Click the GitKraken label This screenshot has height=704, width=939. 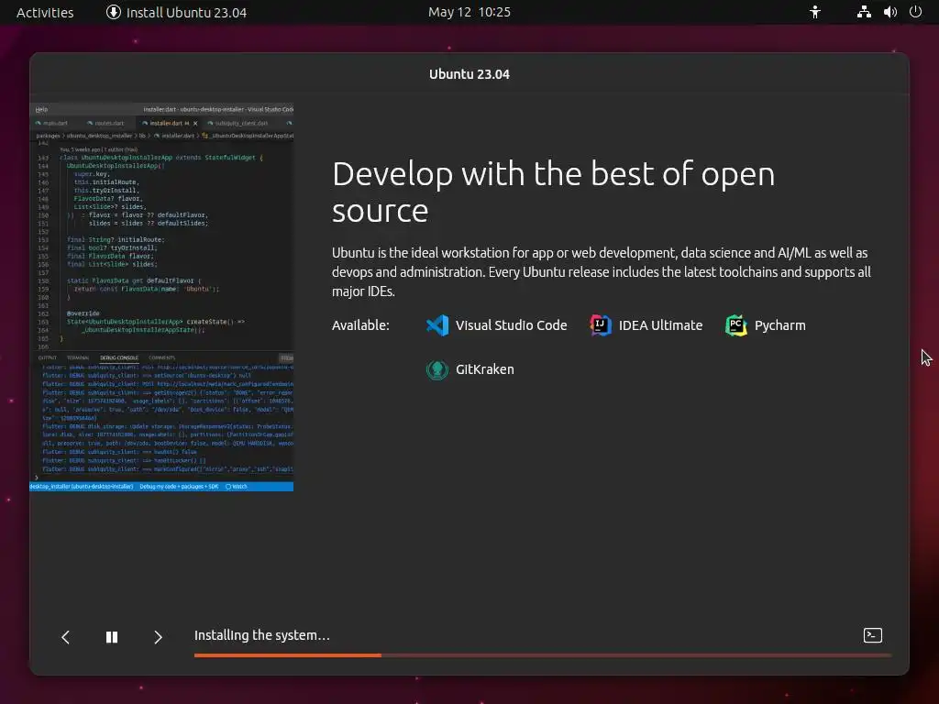tap(484, 369)
